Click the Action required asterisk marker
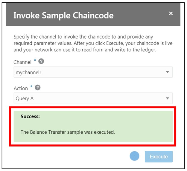This screenshot has height=171, width=187. point(31,87)
